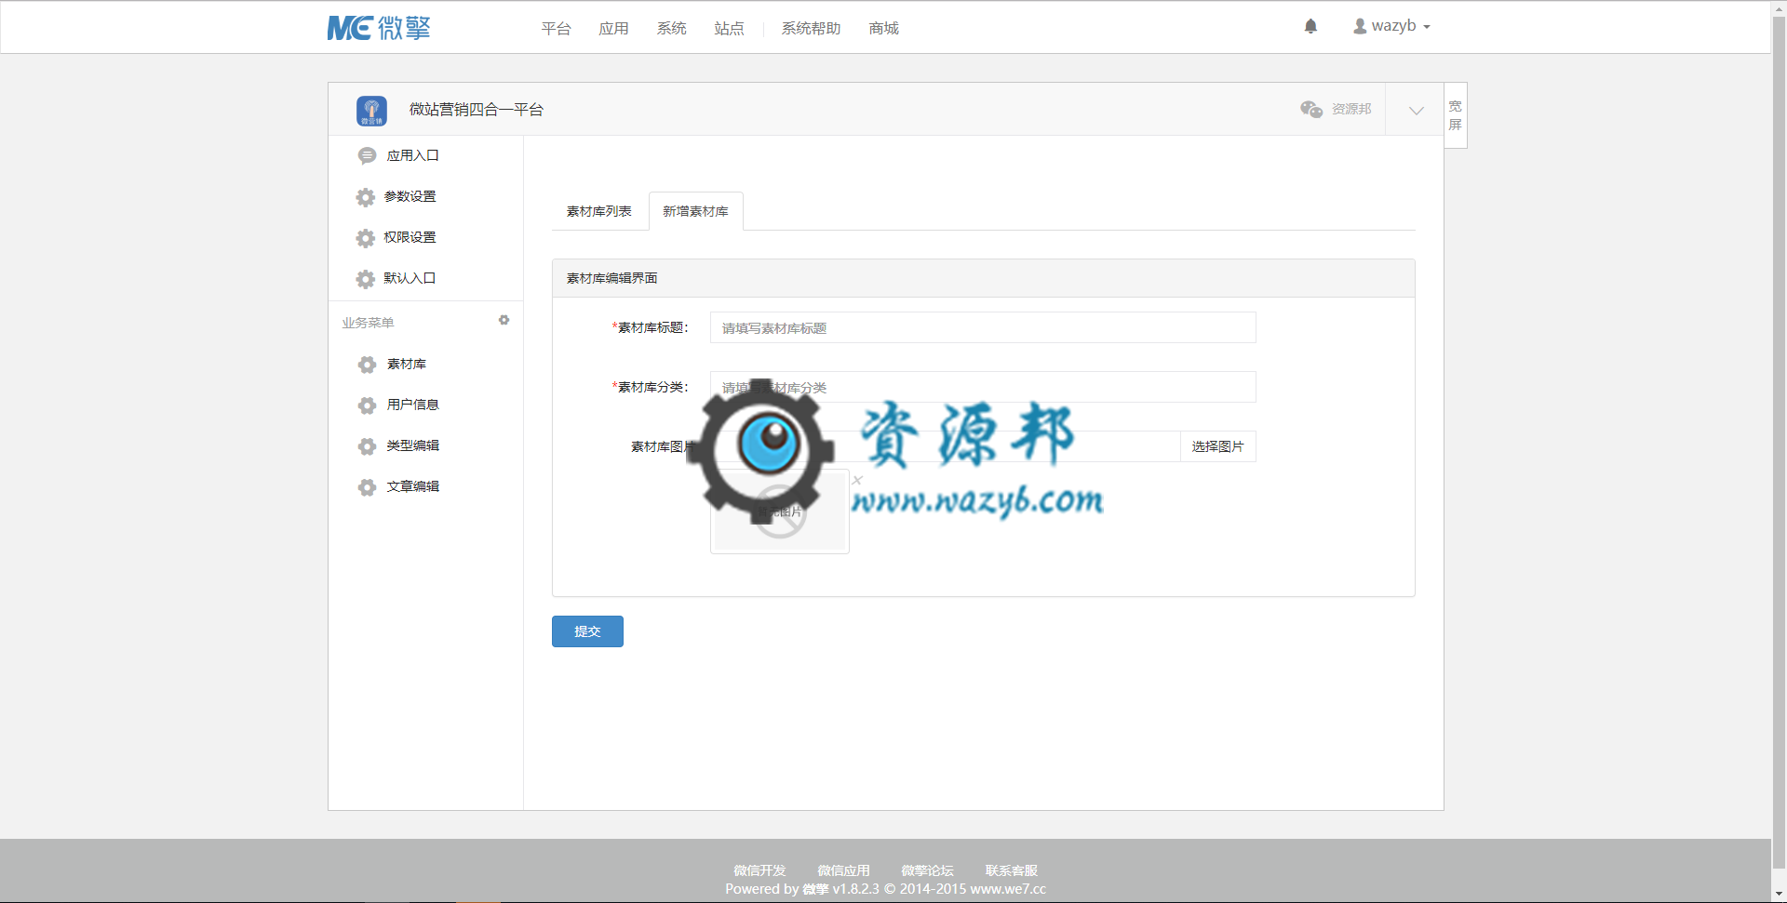Expand the chevron next to 资源邦
The height and width of the screenshot is (903, 1787).
point(1416,111)
